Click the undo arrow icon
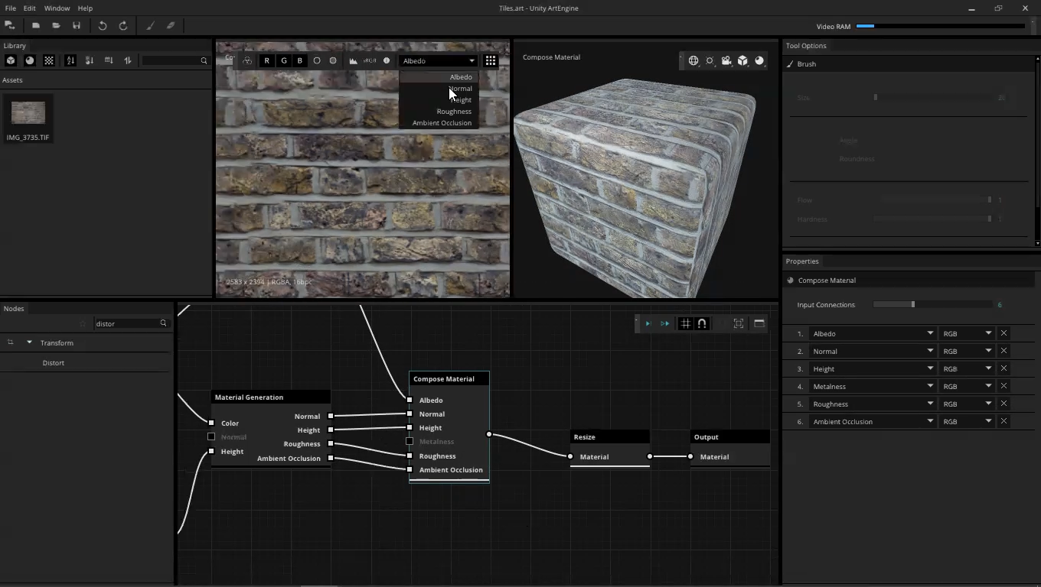Screen dimensions: 1041x587 point(103,25)
